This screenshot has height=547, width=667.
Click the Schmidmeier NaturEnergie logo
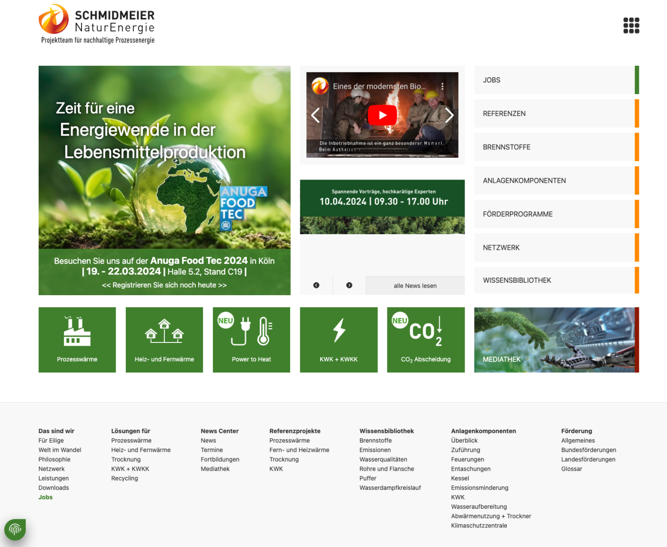click(x=97, y=24)
